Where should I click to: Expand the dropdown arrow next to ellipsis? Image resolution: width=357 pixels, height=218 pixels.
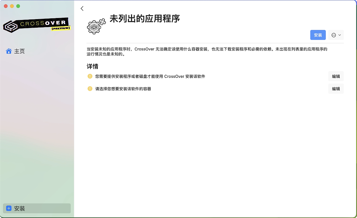click(340, 35)
